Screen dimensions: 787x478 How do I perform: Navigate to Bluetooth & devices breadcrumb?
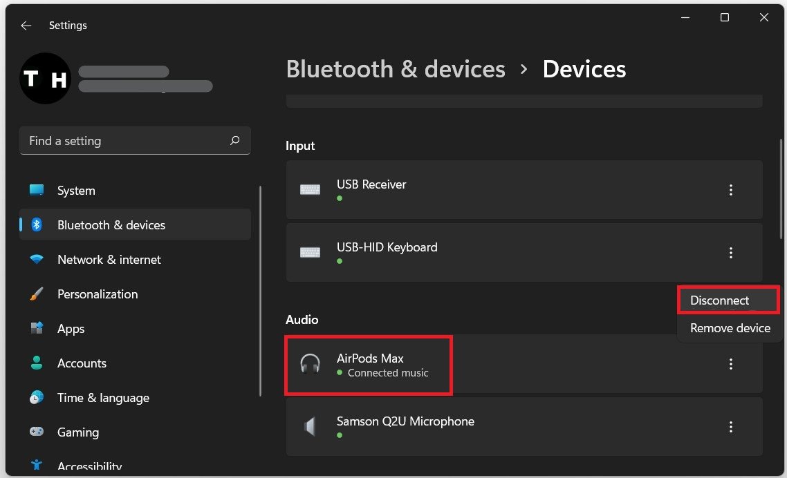click(x=396, y=69)
